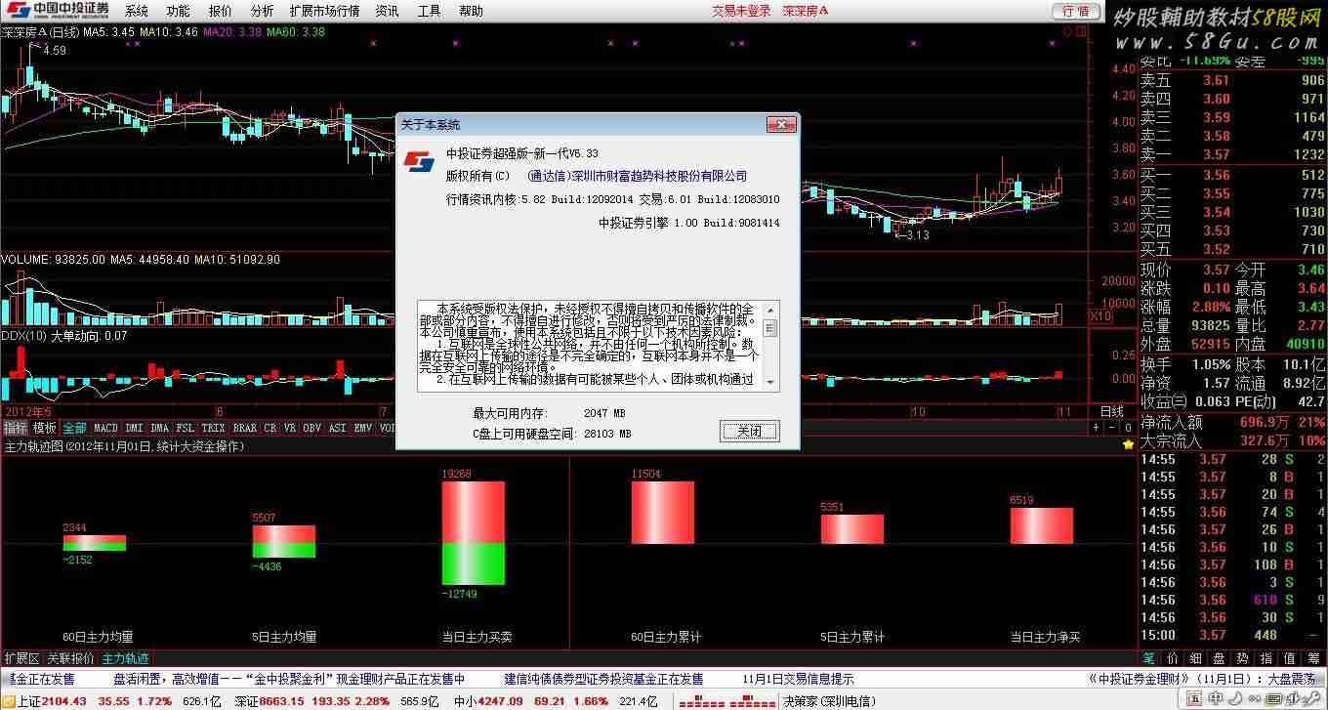Select the 盘 tab in right panel

(x=1219, y=658)
